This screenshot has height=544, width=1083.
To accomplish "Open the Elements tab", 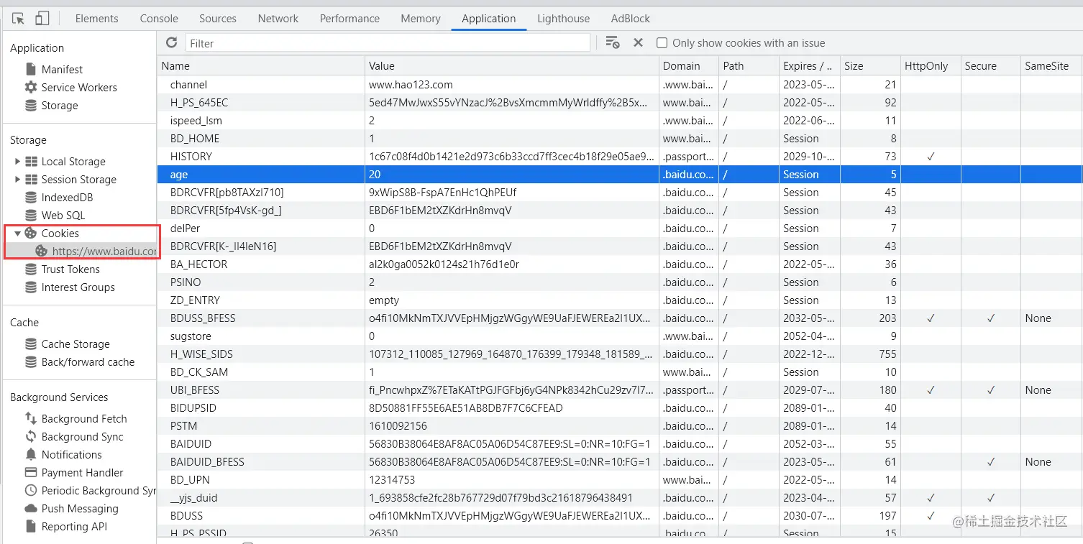I will [x=97, y=19].
